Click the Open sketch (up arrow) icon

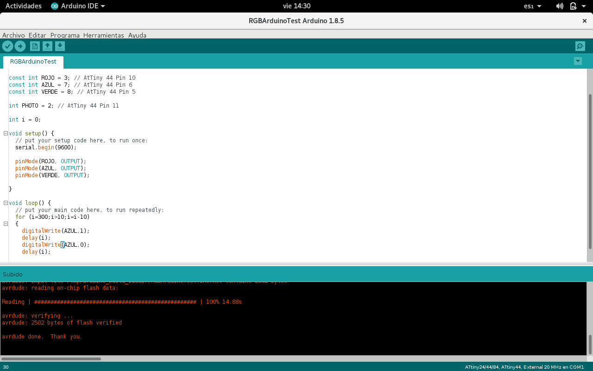47,46
